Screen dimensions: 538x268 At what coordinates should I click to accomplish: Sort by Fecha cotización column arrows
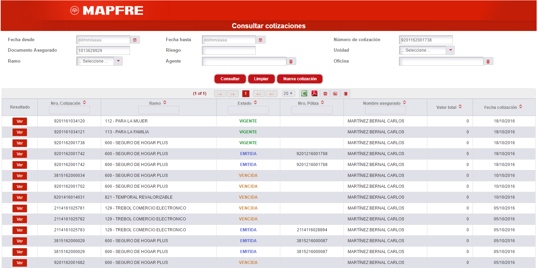521,106
